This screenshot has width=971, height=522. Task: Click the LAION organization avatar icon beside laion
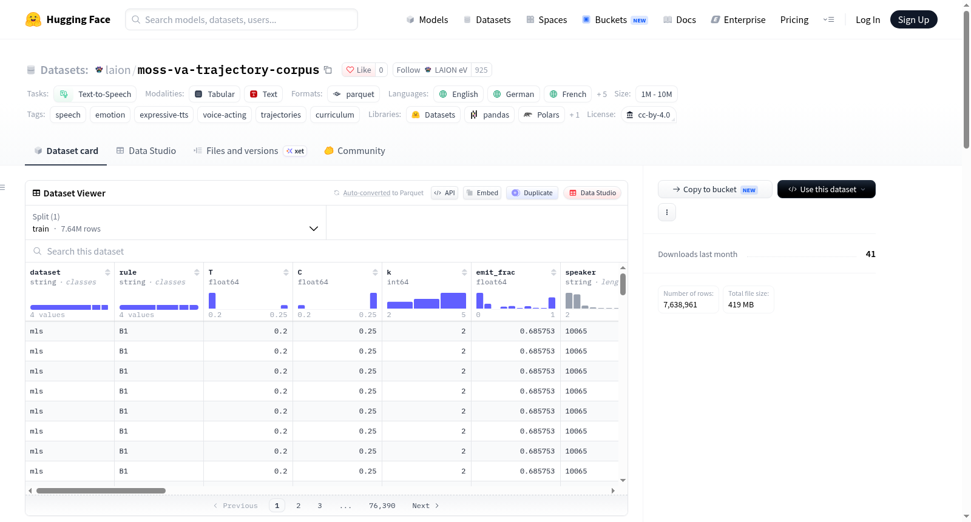click(x=99, y=70)
